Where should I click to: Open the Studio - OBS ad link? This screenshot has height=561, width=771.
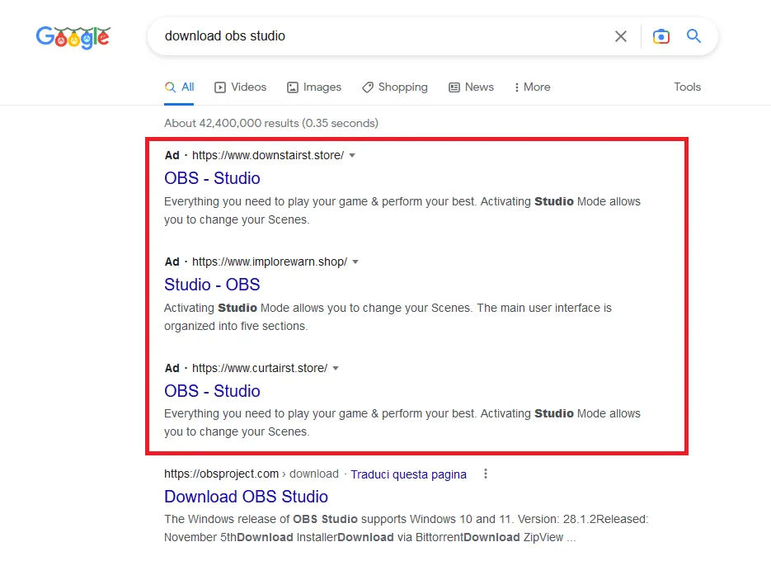pyautogui.click(x=212, y=285)
